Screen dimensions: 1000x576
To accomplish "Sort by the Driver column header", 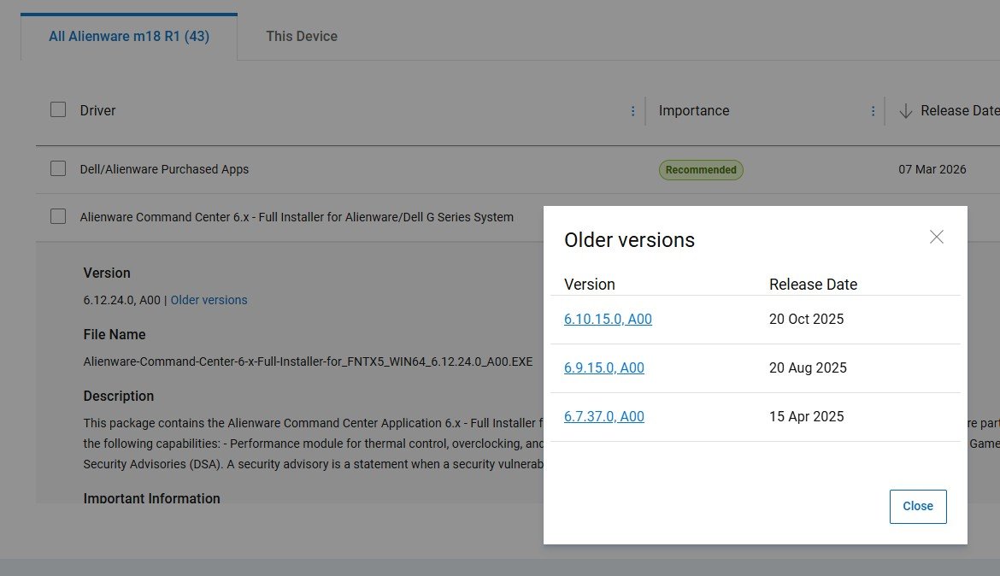I will point(97,111).
